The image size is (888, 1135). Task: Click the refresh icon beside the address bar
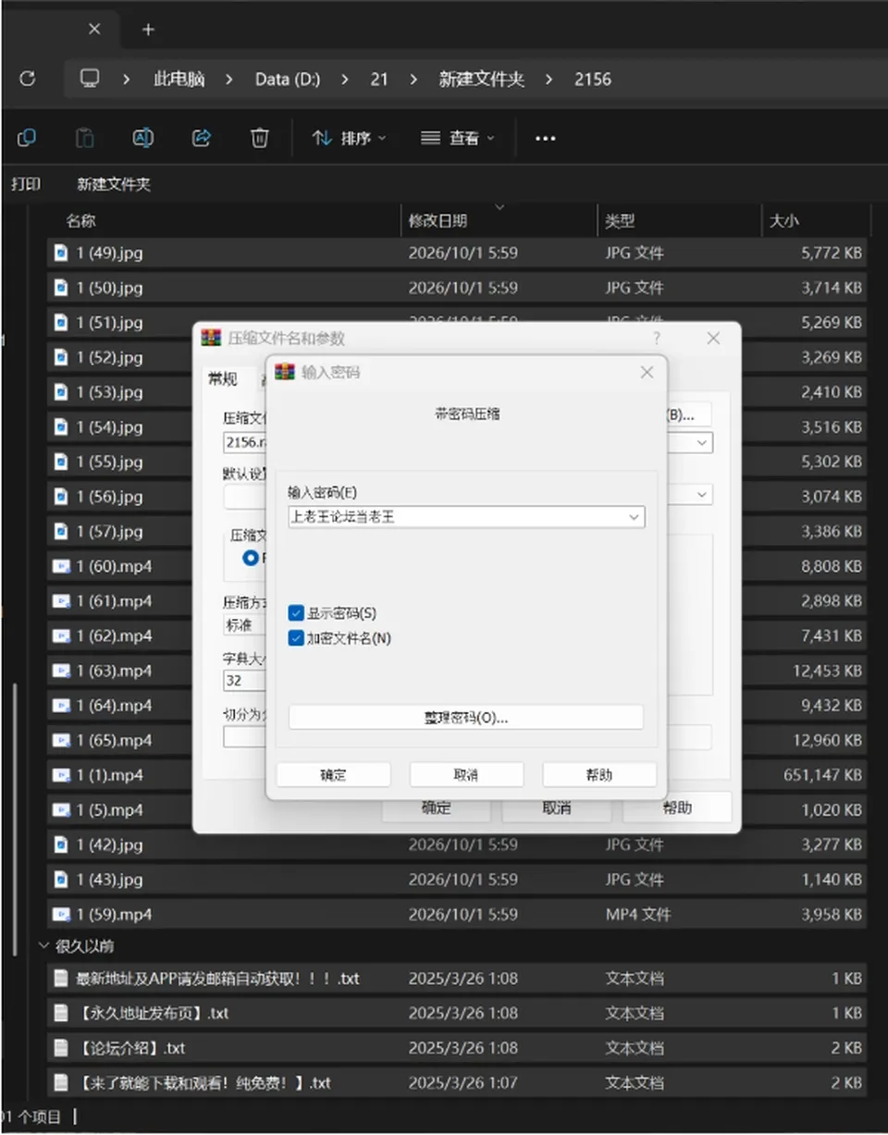point(27,79)
